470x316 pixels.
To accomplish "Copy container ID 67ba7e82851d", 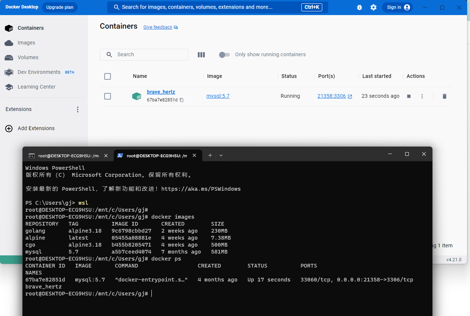I will pos(182,100).
